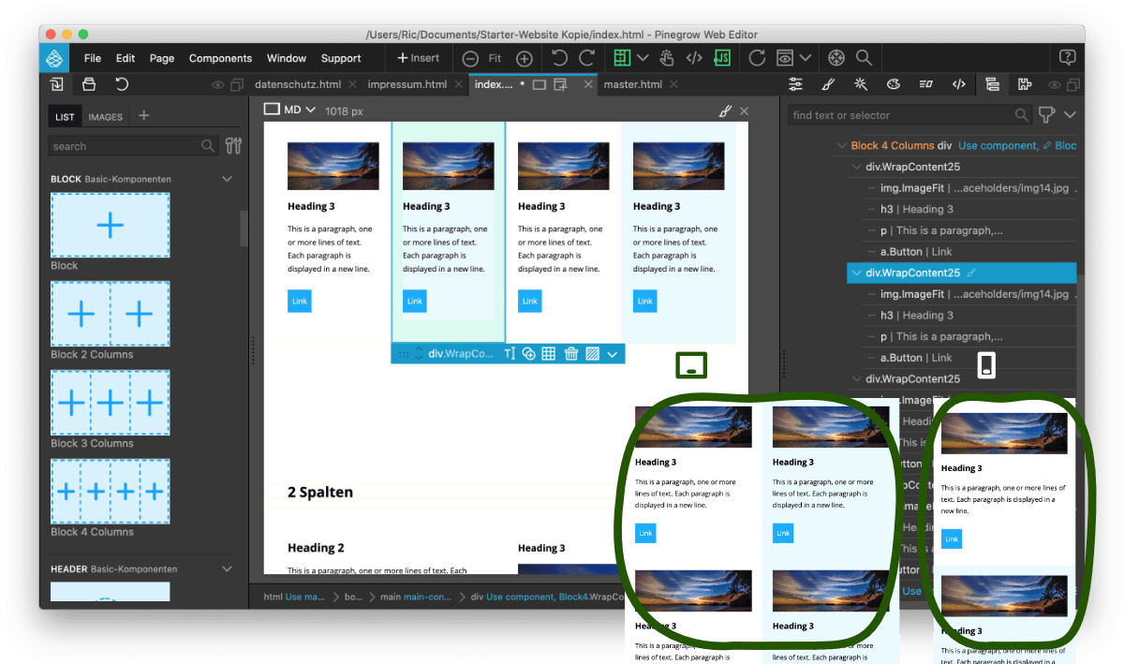
Task: Toggle right panel eye visibility icon
Action: point(1055,85)
